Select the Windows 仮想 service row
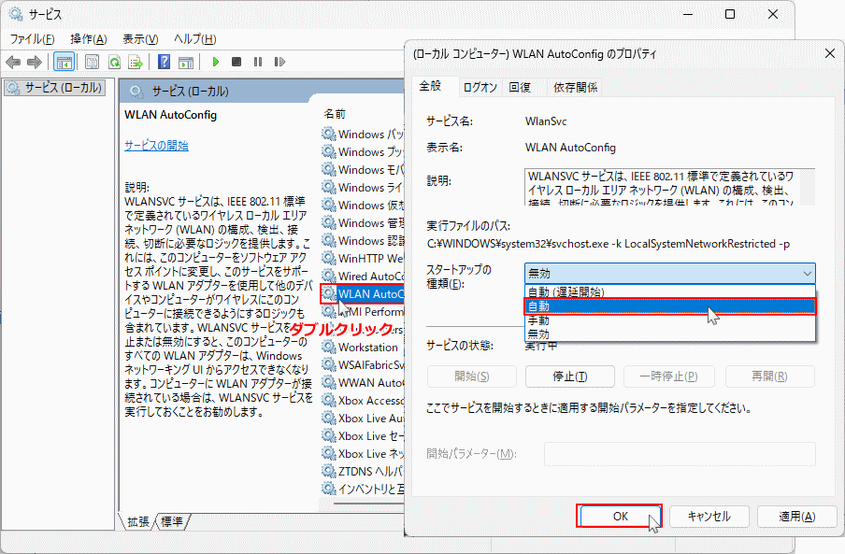The height and width of the screenshot is (554, 845). [x=363, y=206]
